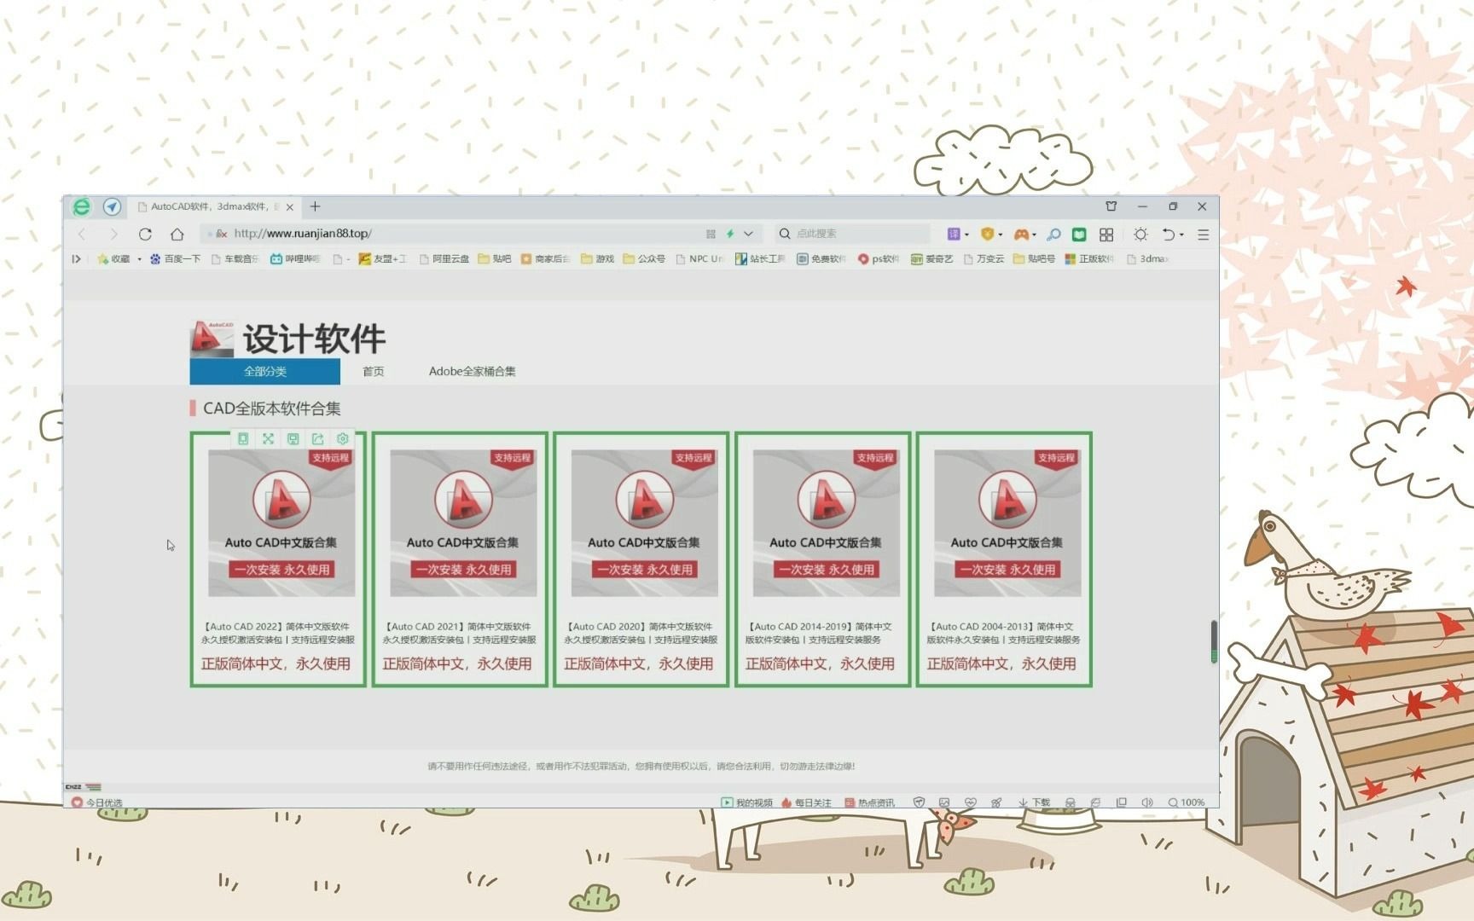Reload the page with the refresh icon
The width and height of the screenshot is (1474, 921).
145,234
